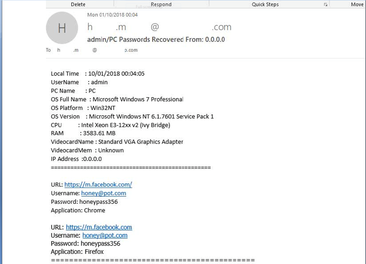Click the Password line above Application: Chrome
The height and width of the screenshot is (264, 366).
(x=84, y=202)
